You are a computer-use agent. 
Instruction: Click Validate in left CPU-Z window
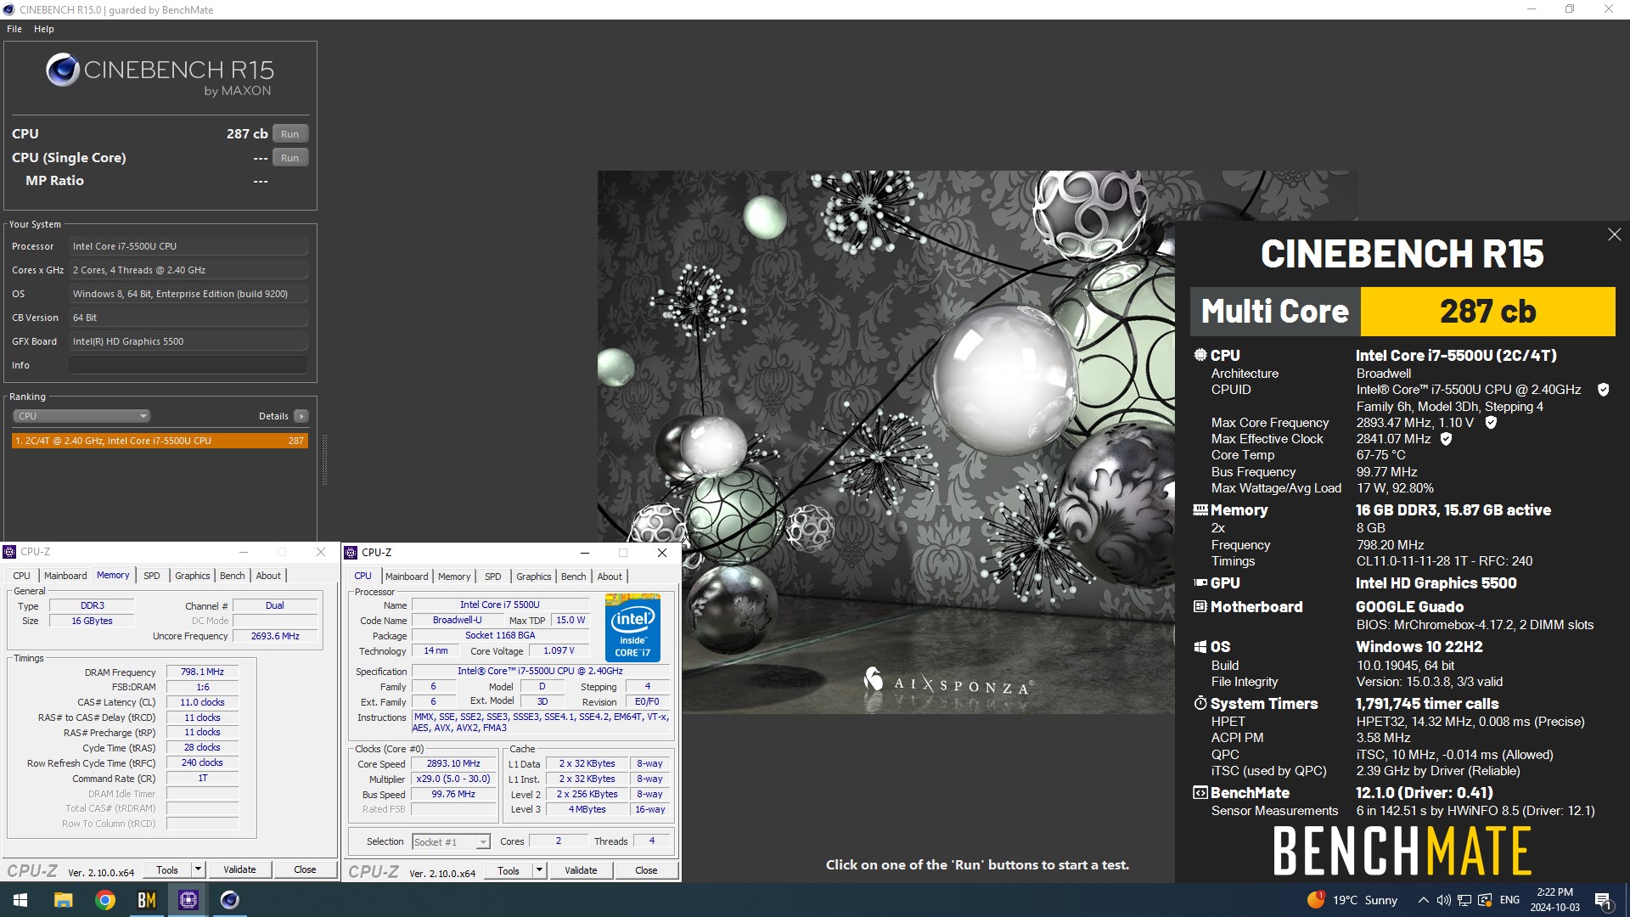[239, 870]
